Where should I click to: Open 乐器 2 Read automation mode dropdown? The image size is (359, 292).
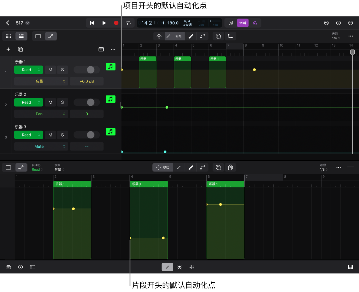click(29, 102)
